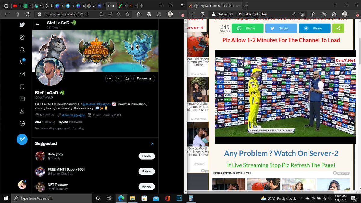Image resolution: width=361 pixels, height=203 pixels.
Task: Follow NFT Treasury
Action: point(147,186)
